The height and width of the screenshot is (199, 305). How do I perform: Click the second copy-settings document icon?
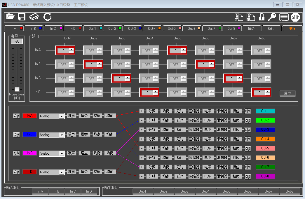click(250, 17)
